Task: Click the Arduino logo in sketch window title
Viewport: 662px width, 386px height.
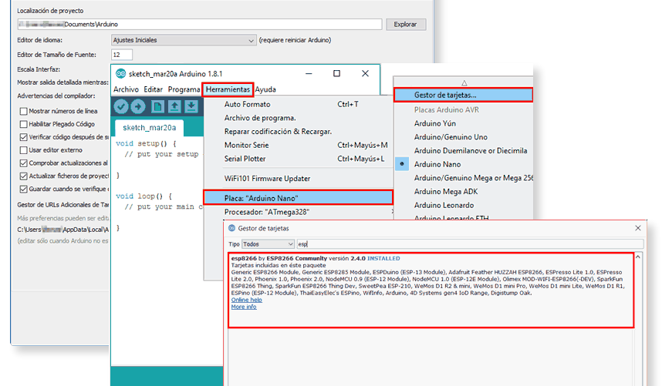Action: pos(120,74)
